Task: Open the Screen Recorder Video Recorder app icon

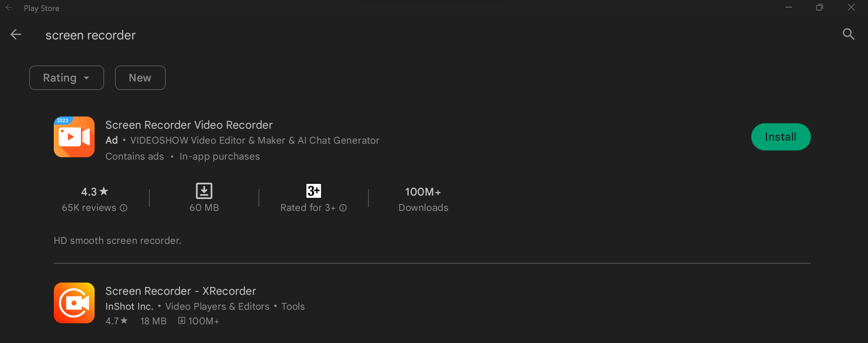Action: click(x=74, y=137)
